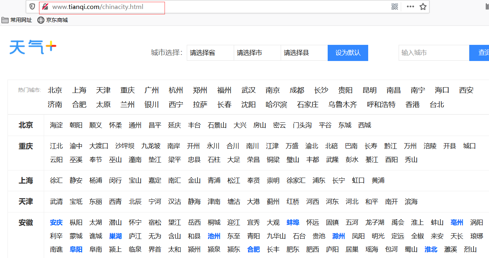This screenshot has width=489, height=258.
Task: Open the 请选择省 province dropdown
Action: point(210,53)
